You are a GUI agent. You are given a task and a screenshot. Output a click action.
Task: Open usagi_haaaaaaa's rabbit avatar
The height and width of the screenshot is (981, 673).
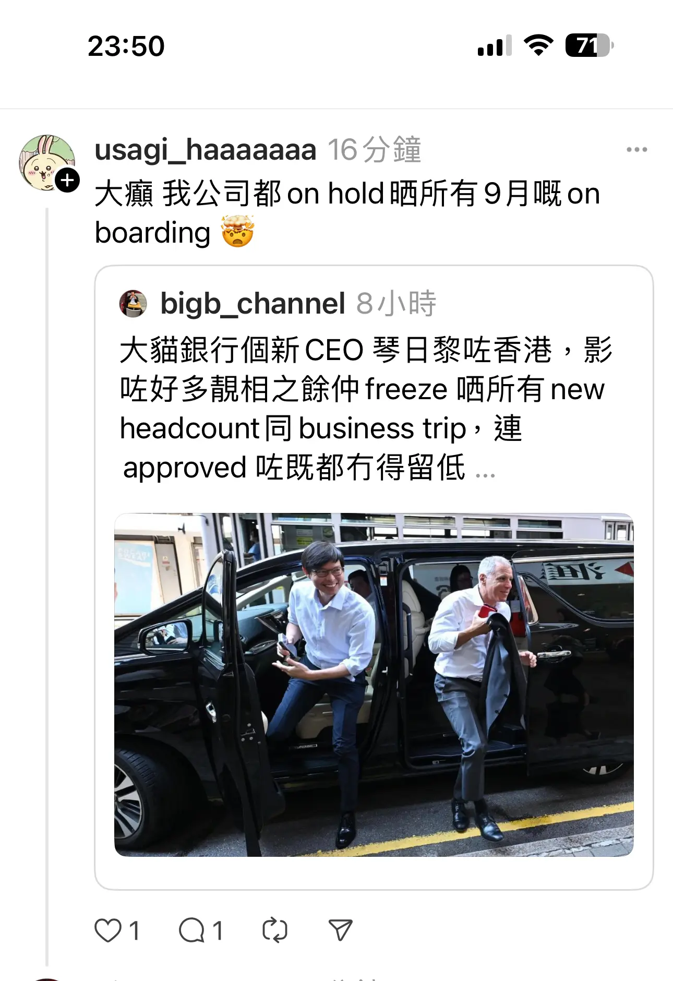[x=47, y=162]
